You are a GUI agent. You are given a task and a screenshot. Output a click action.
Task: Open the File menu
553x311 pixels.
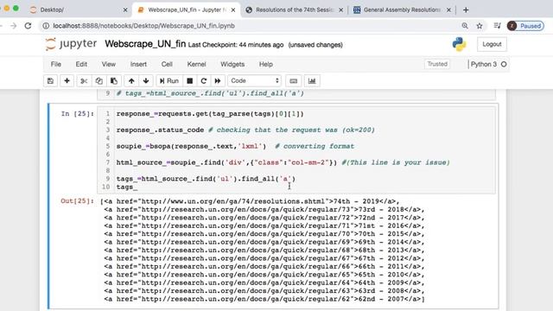pyautogui.click(x=55, y=64)
